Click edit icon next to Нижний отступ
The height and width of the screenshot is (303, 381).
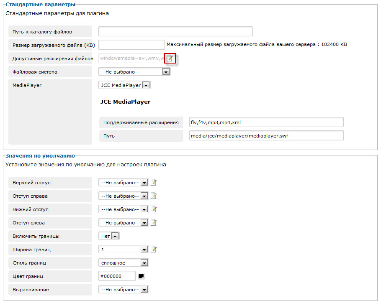(154, 209)
